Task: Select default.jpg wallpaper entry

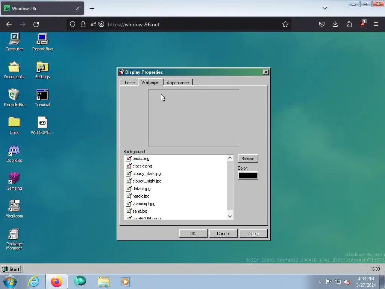Action: coord(176,189)
